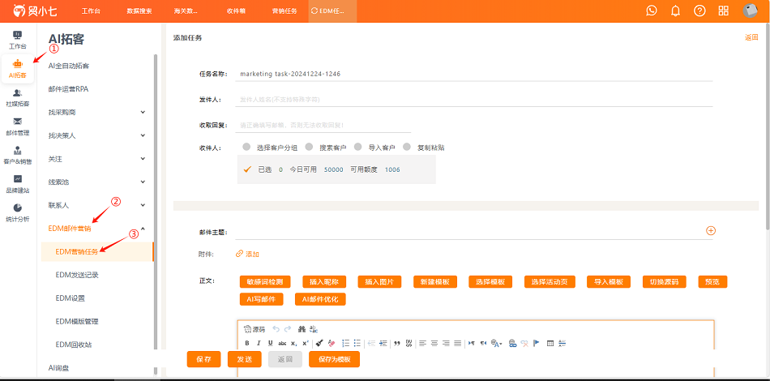Screen dimensions: 770x381
Task: Select AI拓客 in the left sidebar
Action: [17, 69]
